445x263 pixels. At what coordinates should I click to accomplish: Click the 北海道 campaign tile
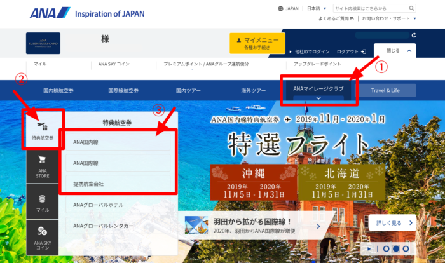click(342, 182)
